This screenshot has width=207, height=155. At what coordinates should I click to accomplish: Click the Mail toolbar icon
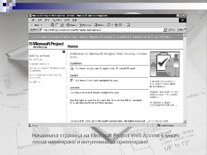110,25
